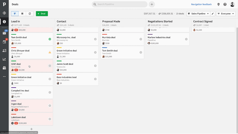Switch to list view
238x134 pixels.
click(x=22, y=14)
